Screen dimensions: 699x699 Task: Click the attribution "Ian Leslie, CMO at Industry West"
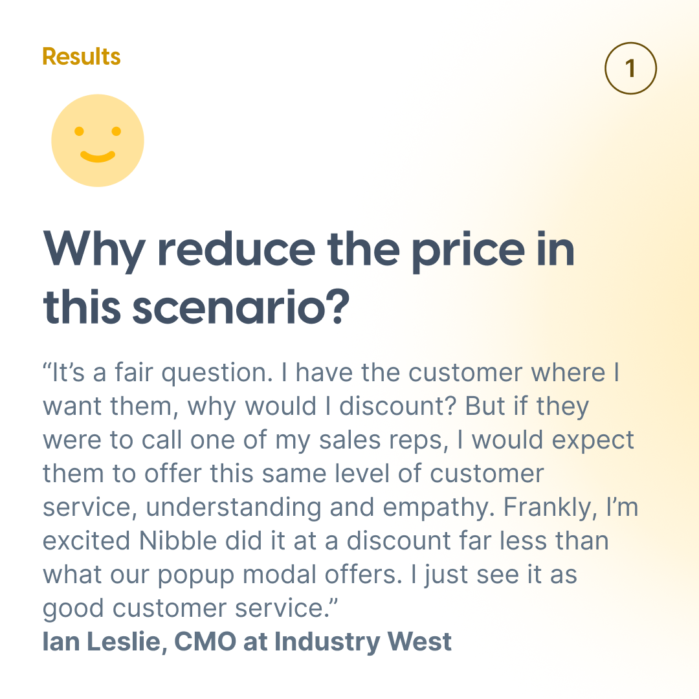pyautogui.click(x=247, y=641)
